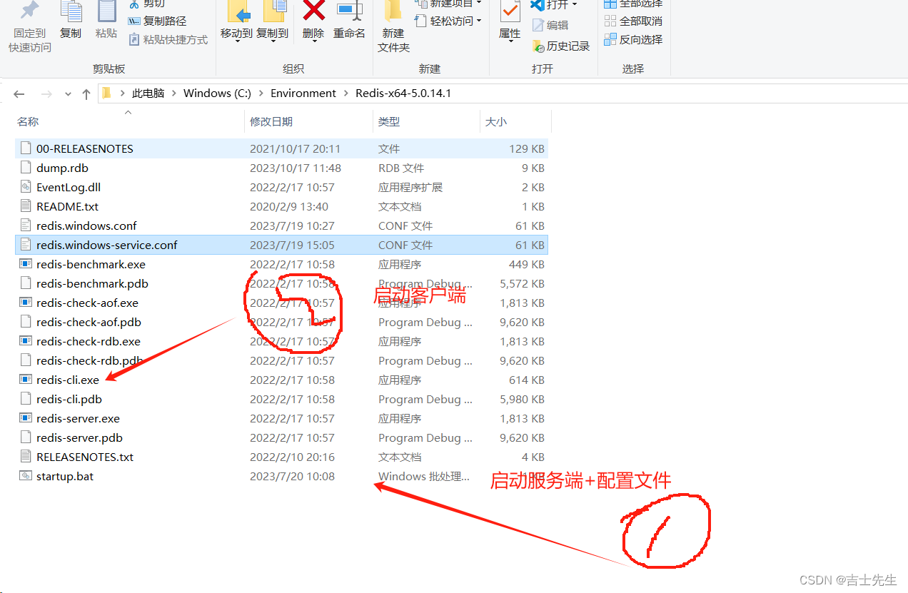The height and width of the screenshot is (593, 908).
Task: Sort by 大小 (Size) column header
Action: [x=496, y=122]
